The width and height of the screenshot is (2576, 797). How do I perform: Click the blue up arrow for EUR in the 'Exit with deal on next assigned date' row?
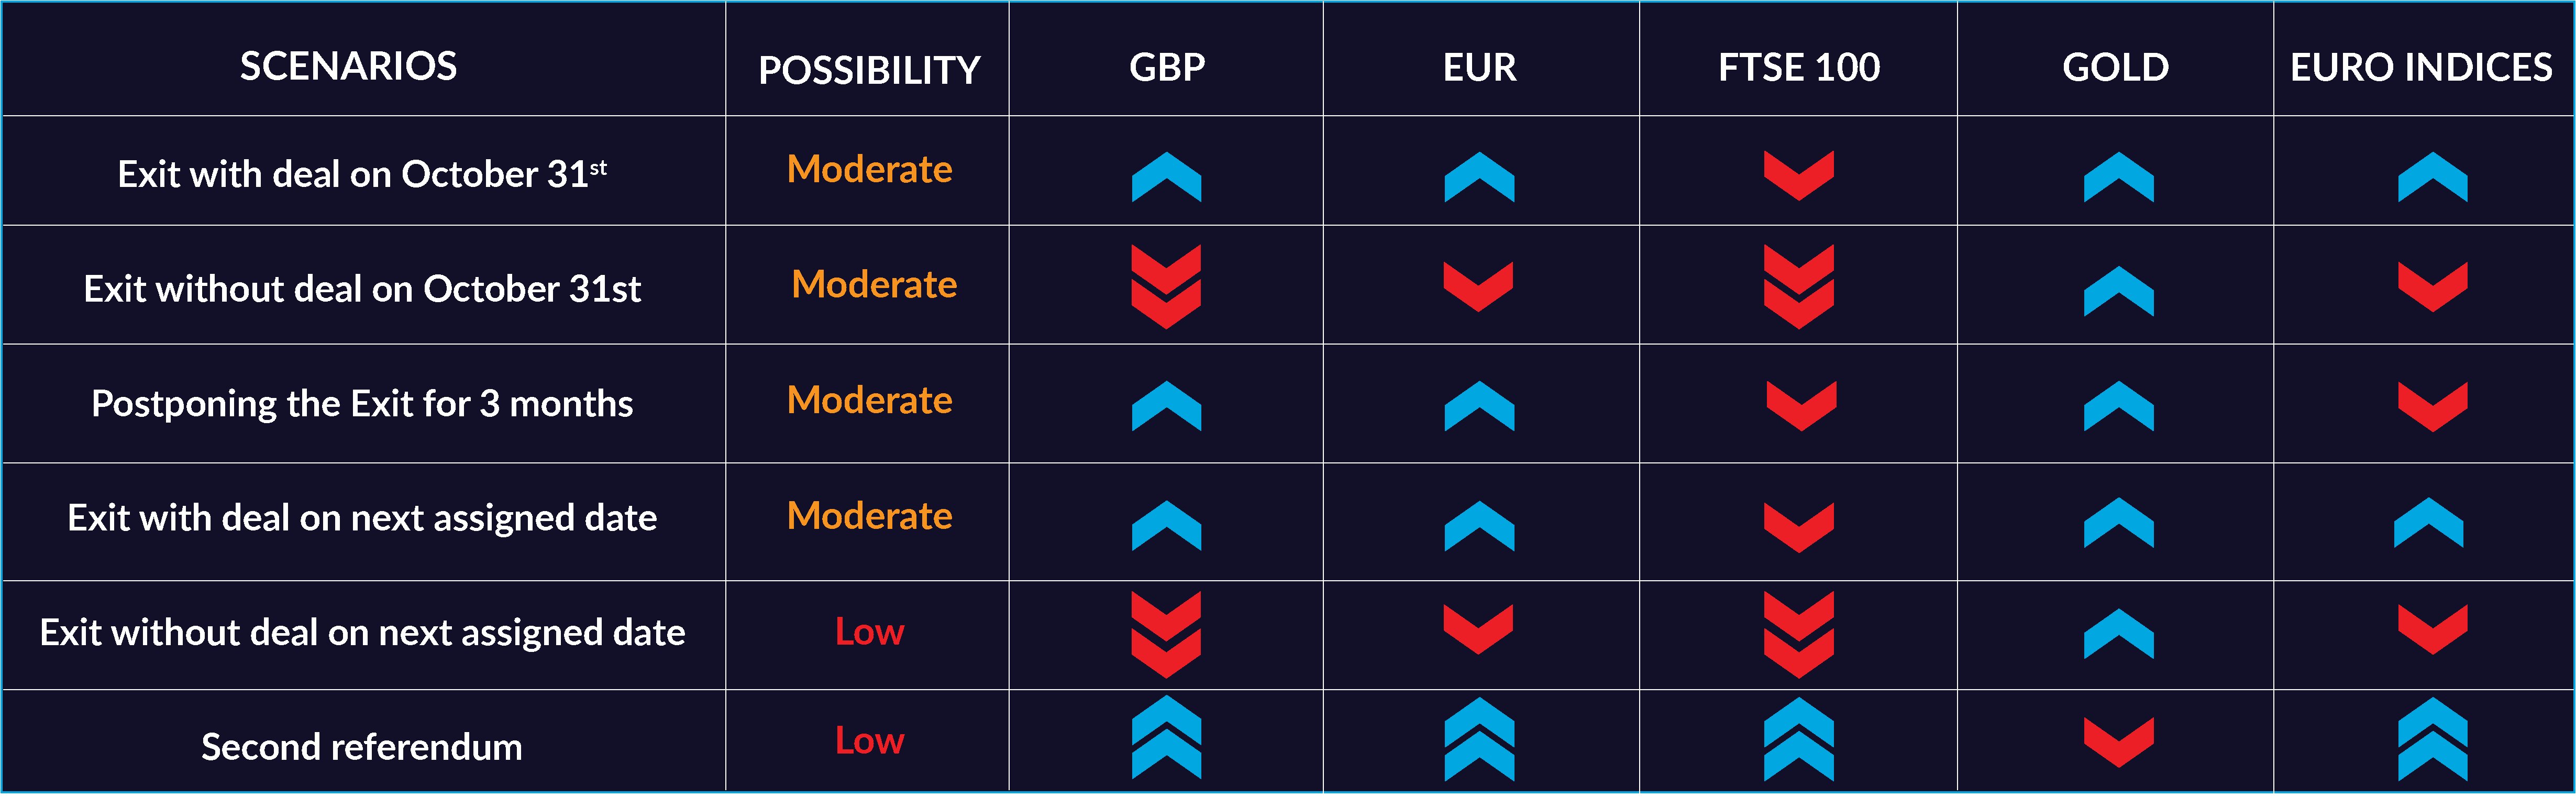pos(1479,526)
